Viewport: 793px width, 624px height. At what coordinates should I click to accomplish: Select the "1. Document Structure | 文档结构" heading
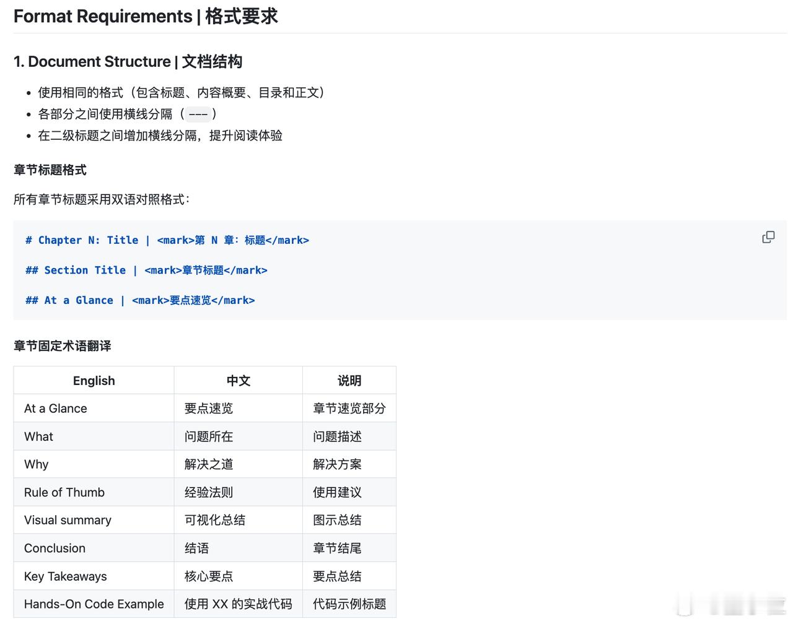(x=128, y=62)
